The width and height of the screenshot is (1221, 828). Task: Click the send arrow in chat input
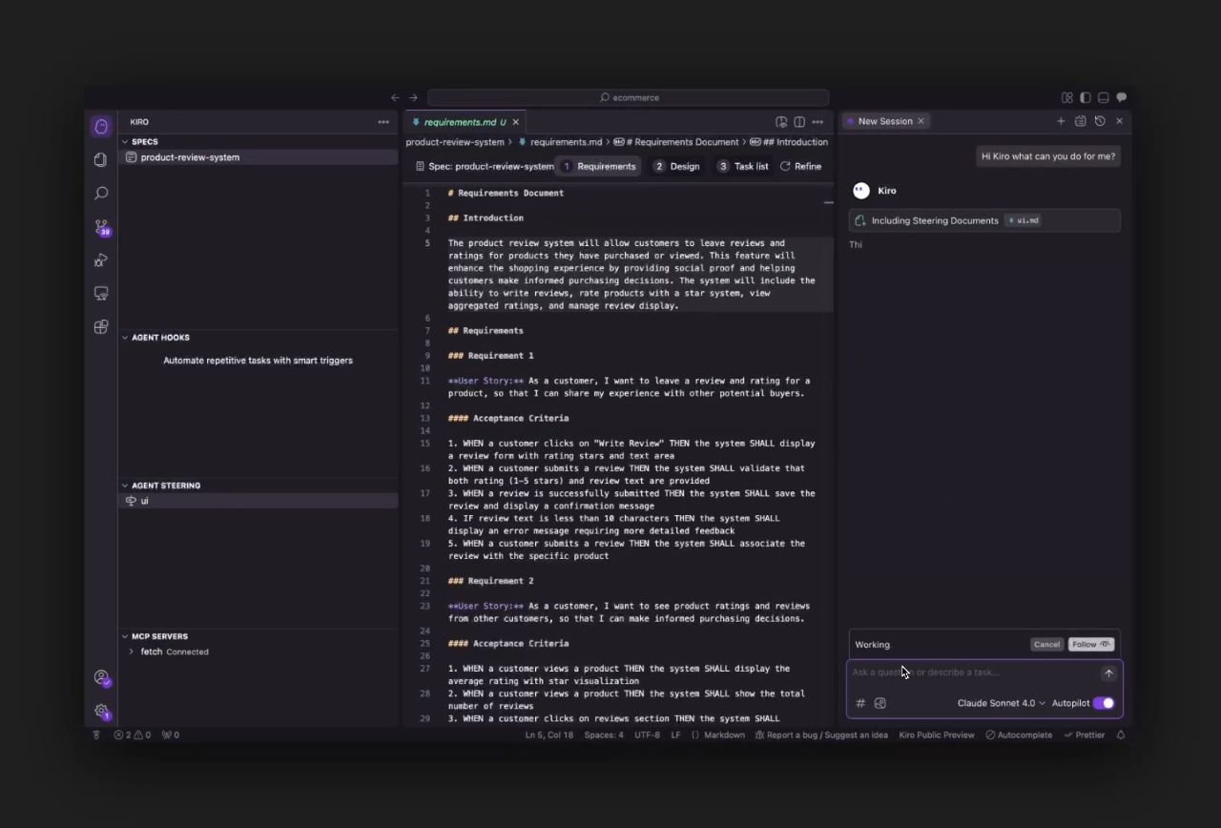(1108, 673)
